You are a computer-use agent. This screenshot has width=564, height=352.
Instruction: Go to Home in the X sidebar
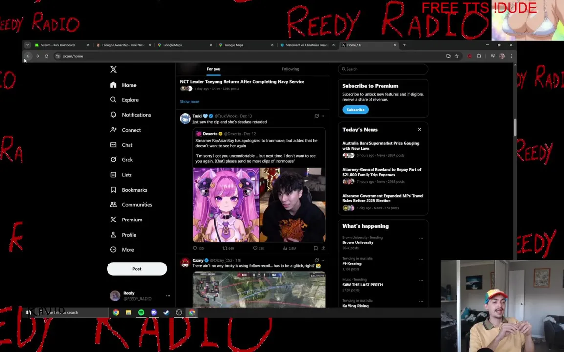(x=124, y=85)
